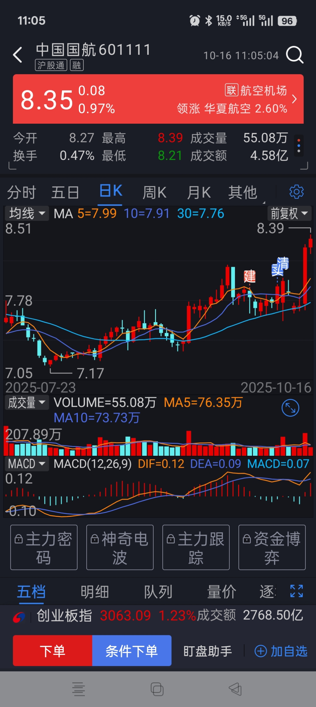
Task: Tap the MA 30=7.76 label
Action: 201,213
